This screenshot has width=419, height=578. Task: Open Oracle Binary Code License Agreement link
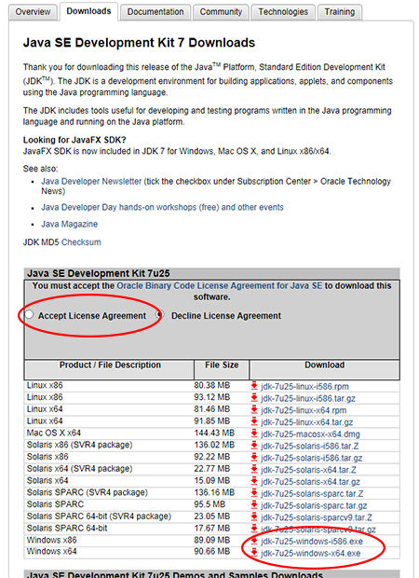[x=220, y=285]
